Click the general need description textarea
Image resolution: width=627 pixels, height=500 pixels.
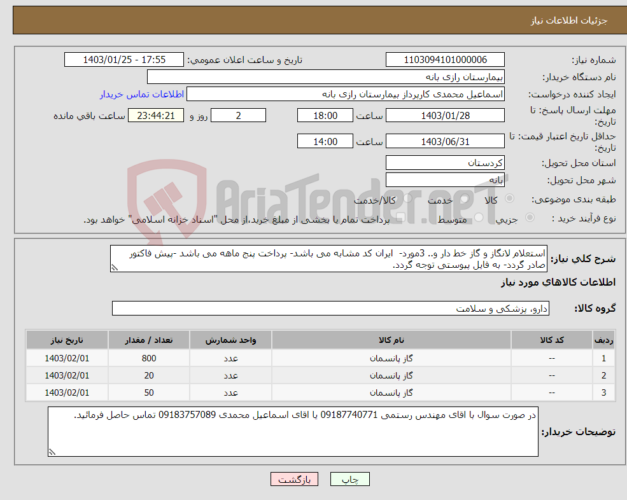328,259
